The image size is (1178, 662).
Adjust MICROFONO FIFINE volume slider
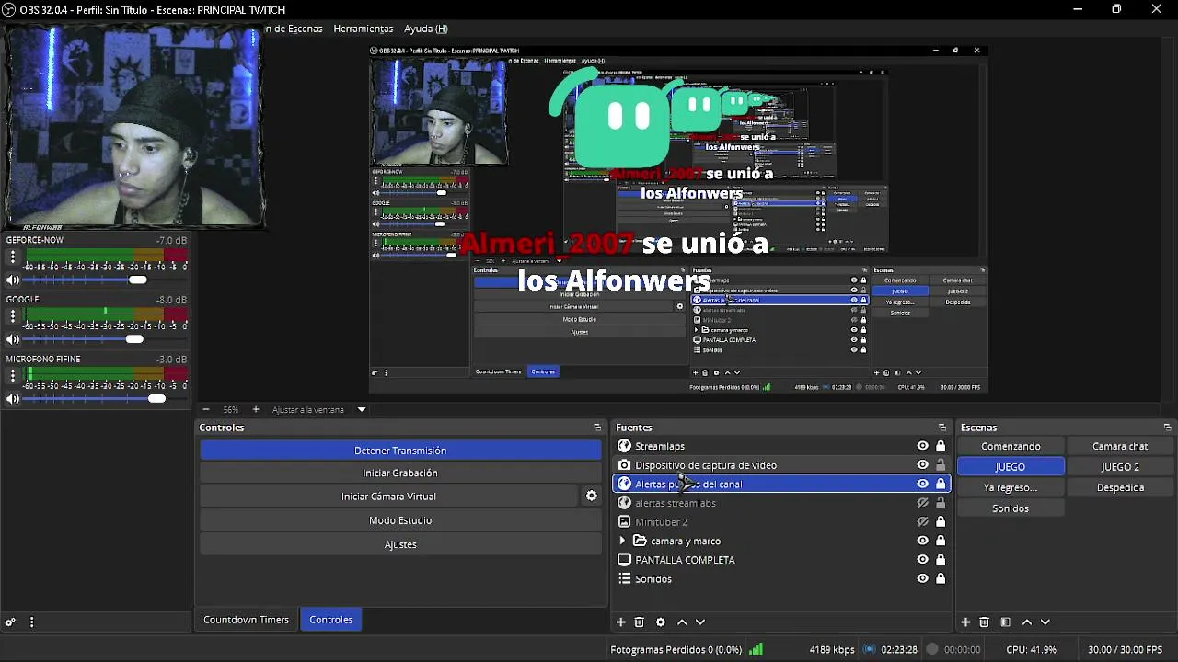pos(156,398)
